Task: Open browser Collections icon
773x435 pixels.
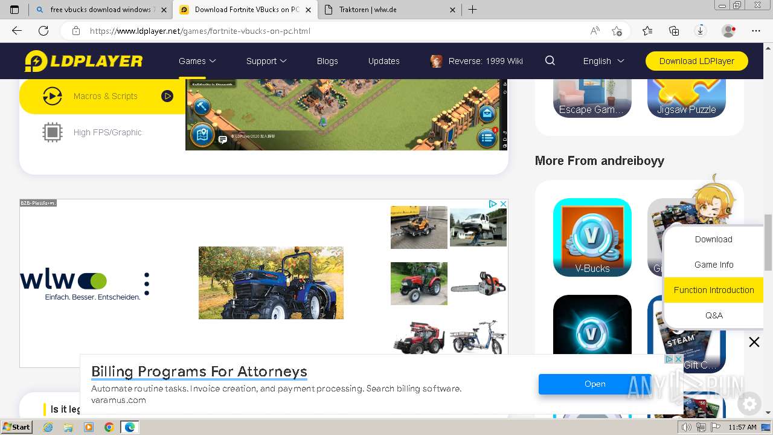Action: pyautogui.click(x=674, y=31)
